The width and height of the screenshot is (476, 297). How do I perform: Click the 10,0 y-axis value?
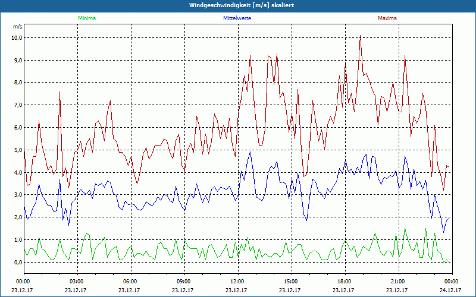coord(16,38)
